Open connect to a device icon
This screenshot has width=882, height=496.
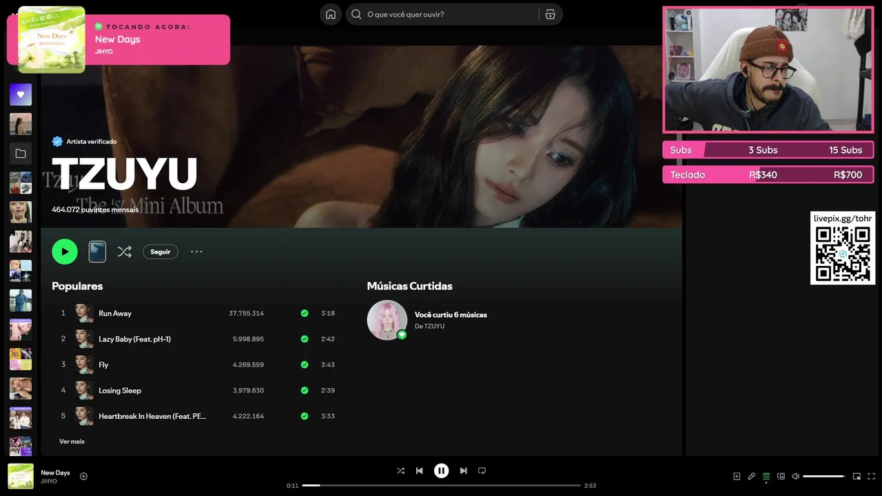(781, 476)
